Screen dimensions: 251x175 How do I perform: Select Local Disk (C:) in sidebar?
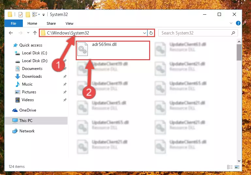[x=34, y=53]
